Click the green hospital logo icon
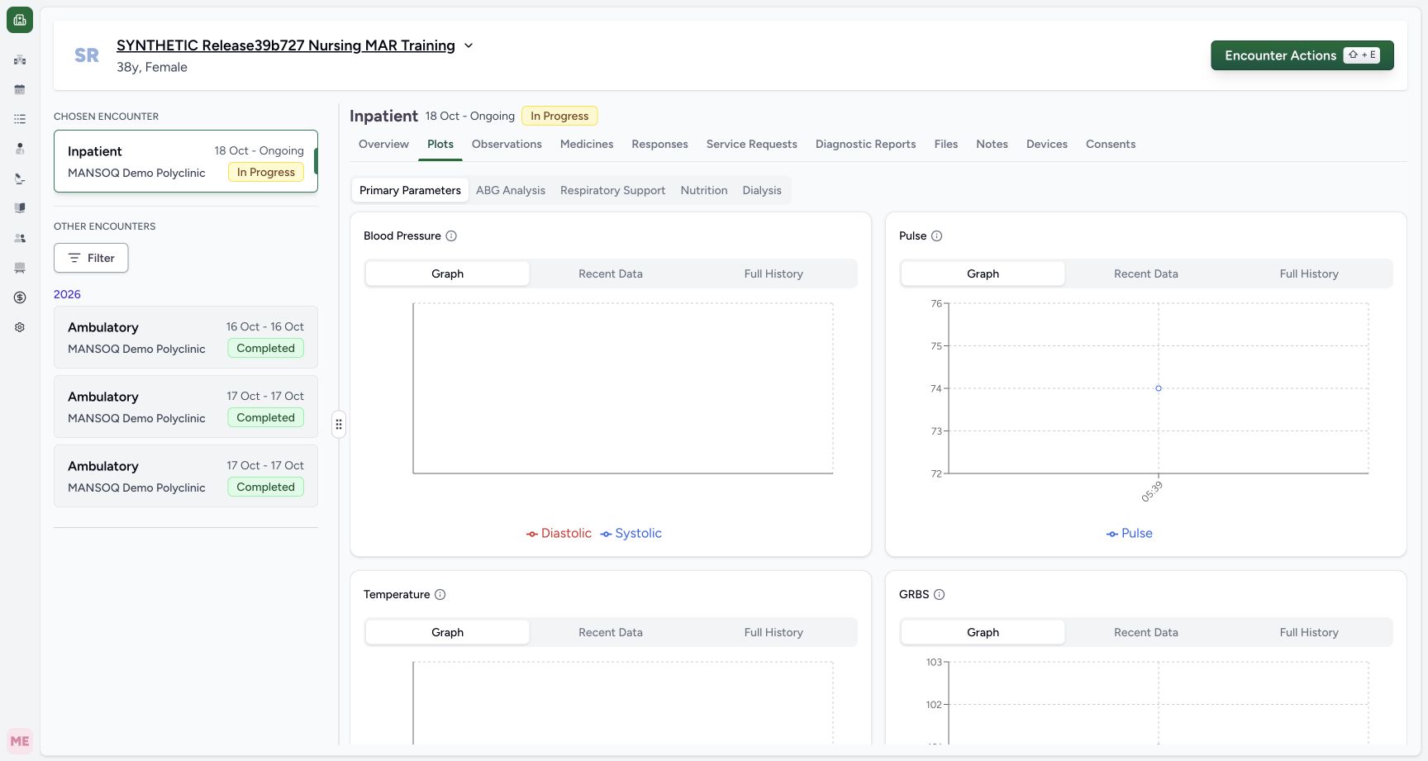The image size is (1428, 761). point(20,20)
